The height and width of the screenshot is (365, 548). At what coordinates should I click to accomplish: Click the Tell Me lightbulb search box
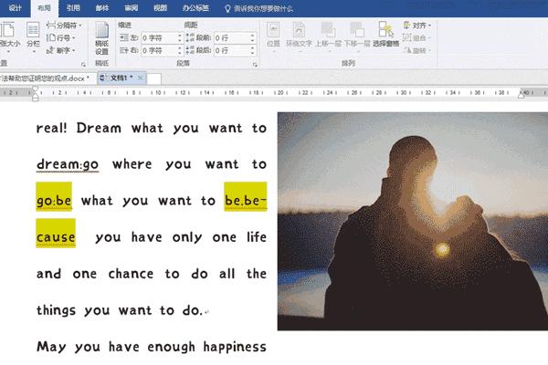pyautogui.click(x=259, y=8)
